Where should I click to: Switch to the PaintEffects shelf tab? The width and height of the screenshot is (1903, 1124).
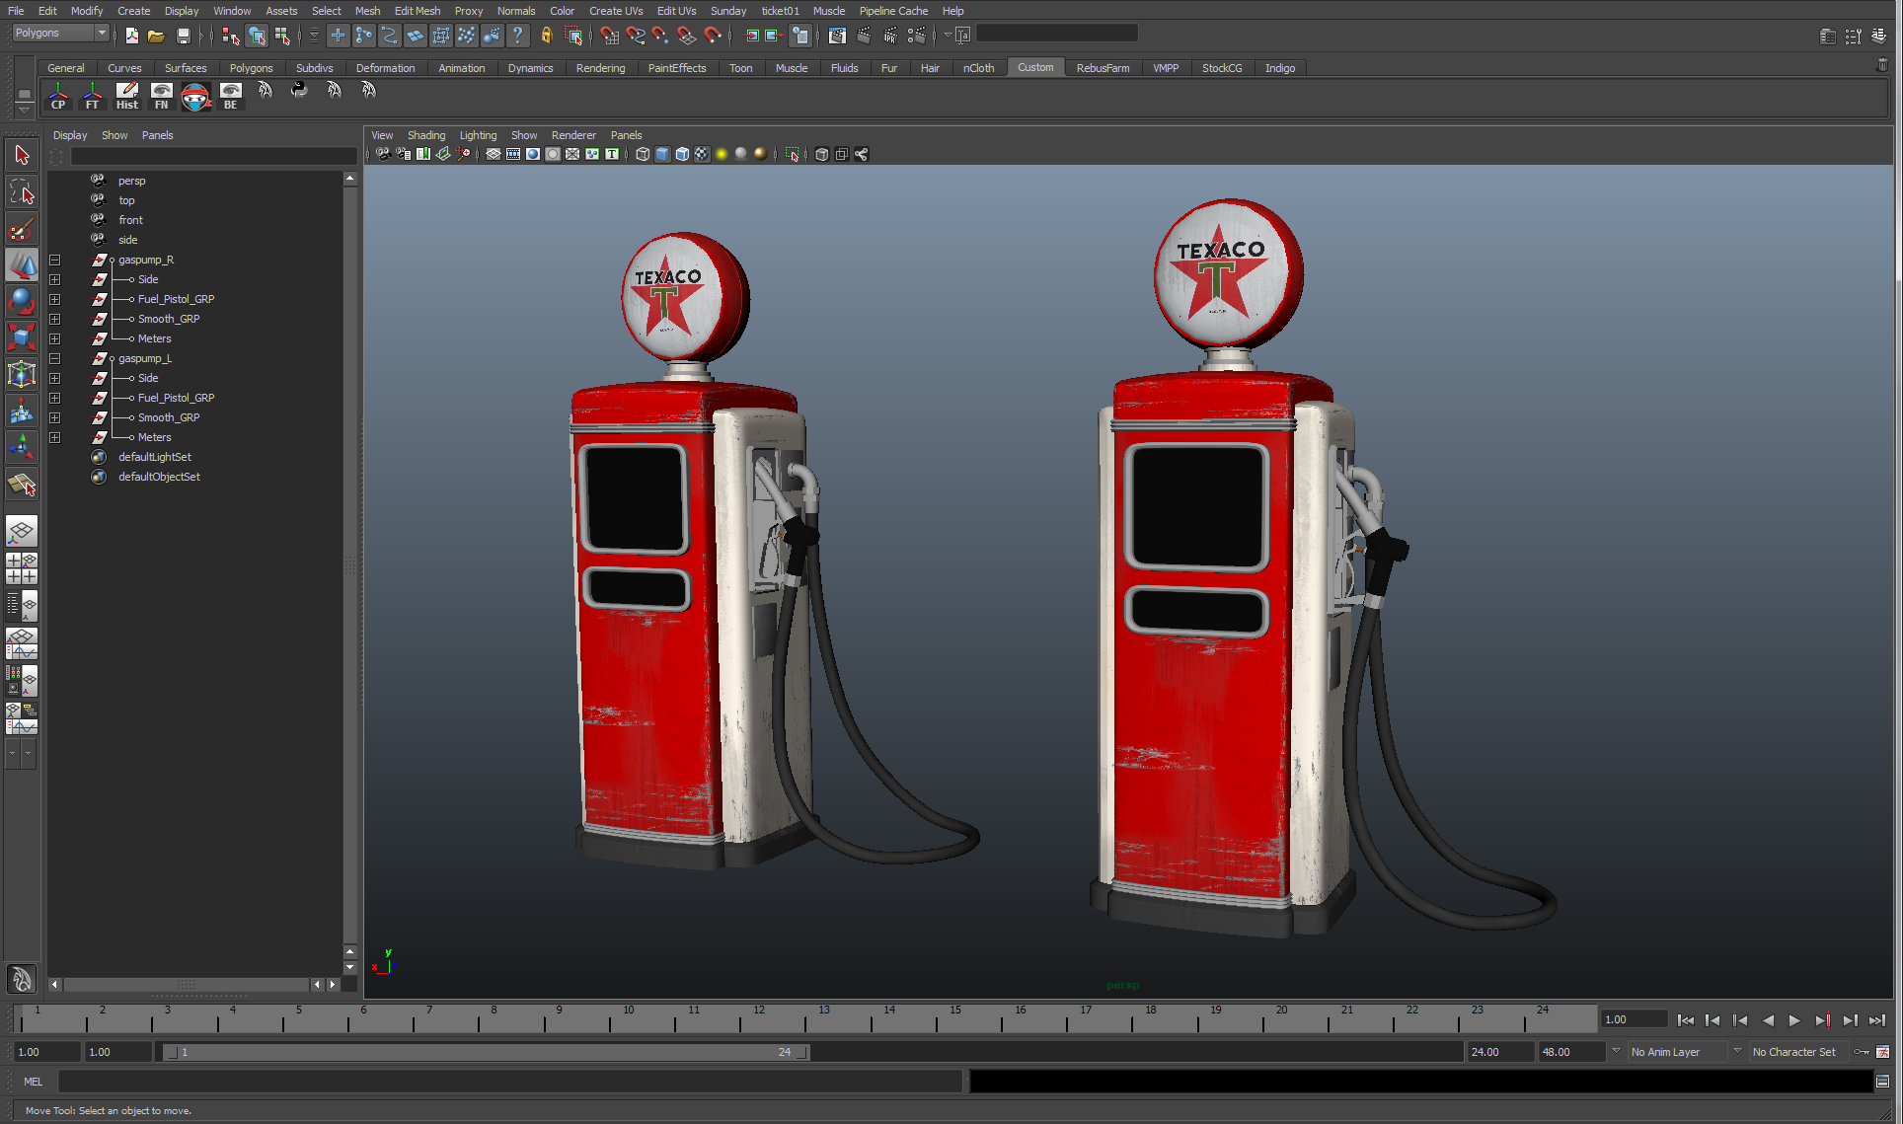click(x=677, y=68)
